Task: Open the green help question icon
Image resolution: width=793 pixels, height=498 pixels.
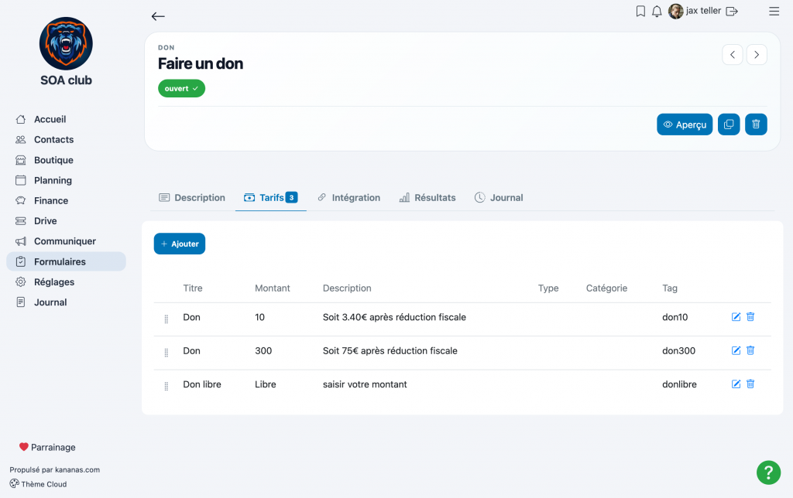Action: (x=768, y=472)
